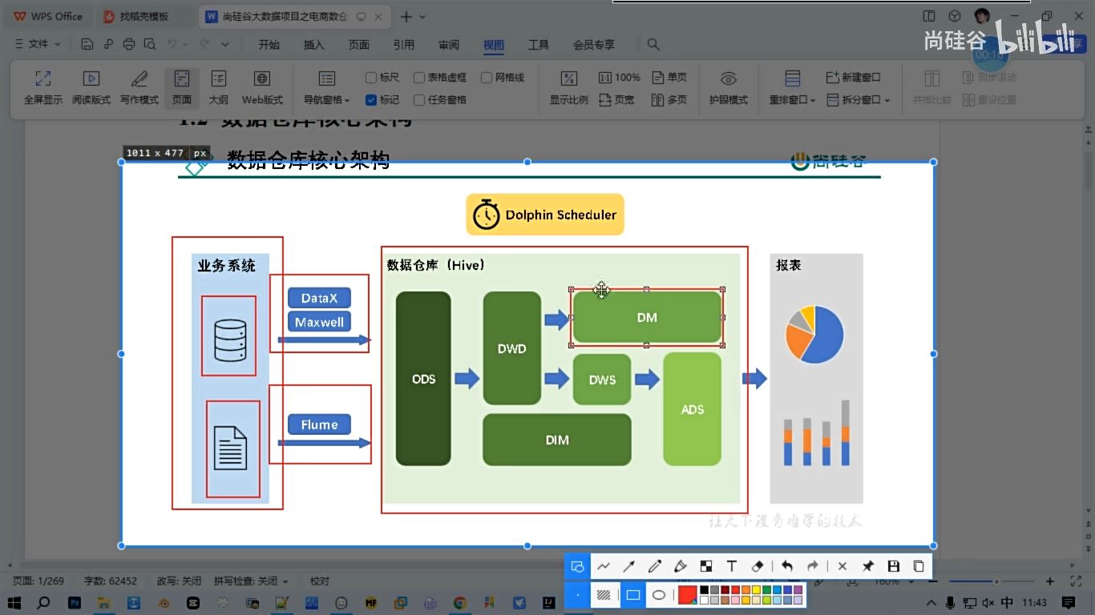Click print icon in quick access bar
The height and width of the screenshot is (615, 1095).
click(x=129, y=45)
